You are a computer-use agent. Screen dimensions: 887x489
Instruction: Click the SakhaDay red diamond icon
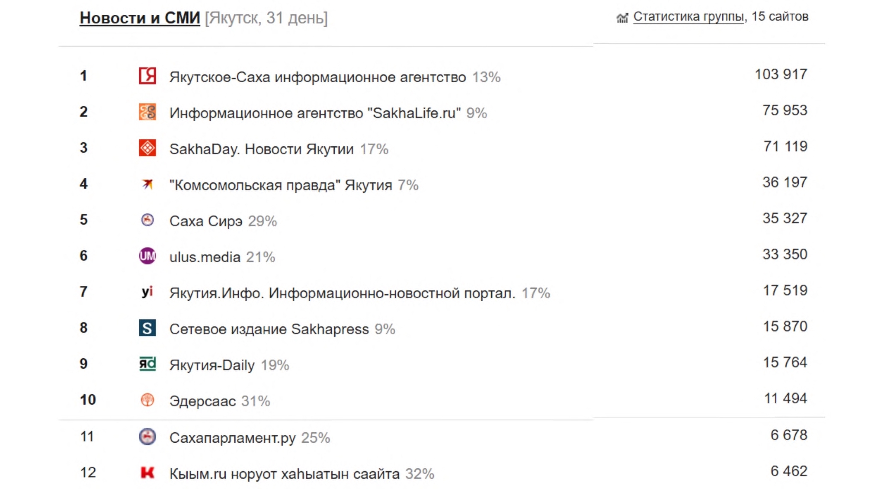coord(147,148)
